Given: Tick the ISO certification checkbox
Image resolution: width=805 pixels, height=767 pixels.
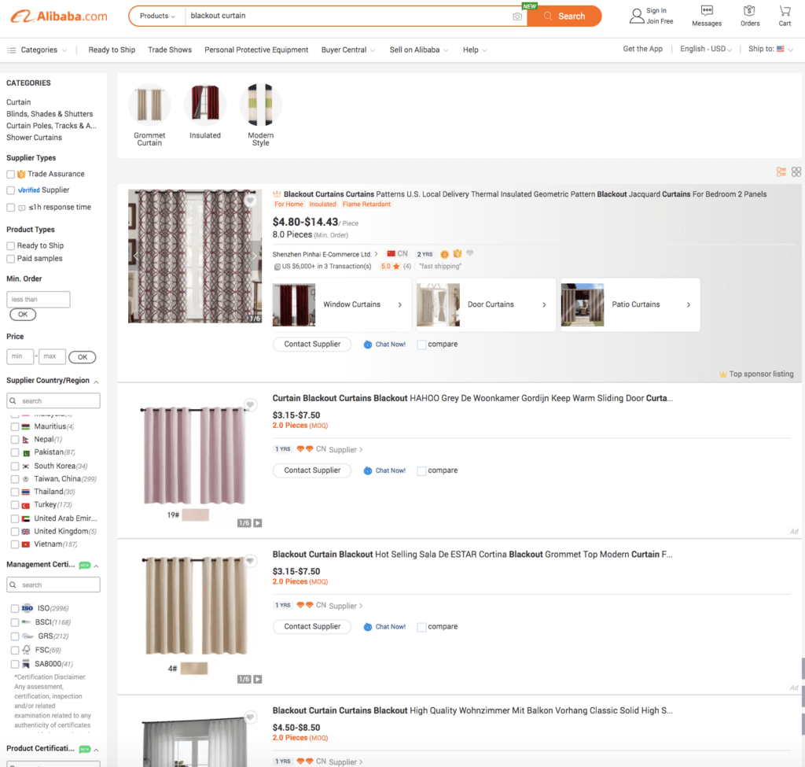Looking at the screenshot, I should [15, 609].
